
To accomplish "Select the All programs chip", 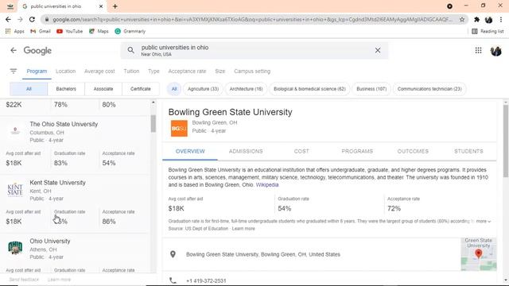I will (174, 89).
